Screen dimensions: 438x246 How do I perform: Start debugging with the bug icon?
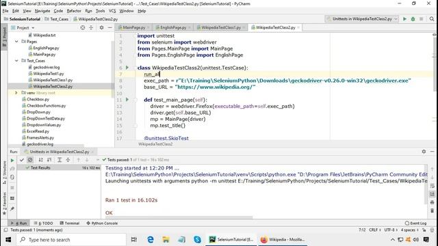click(413, 19)
